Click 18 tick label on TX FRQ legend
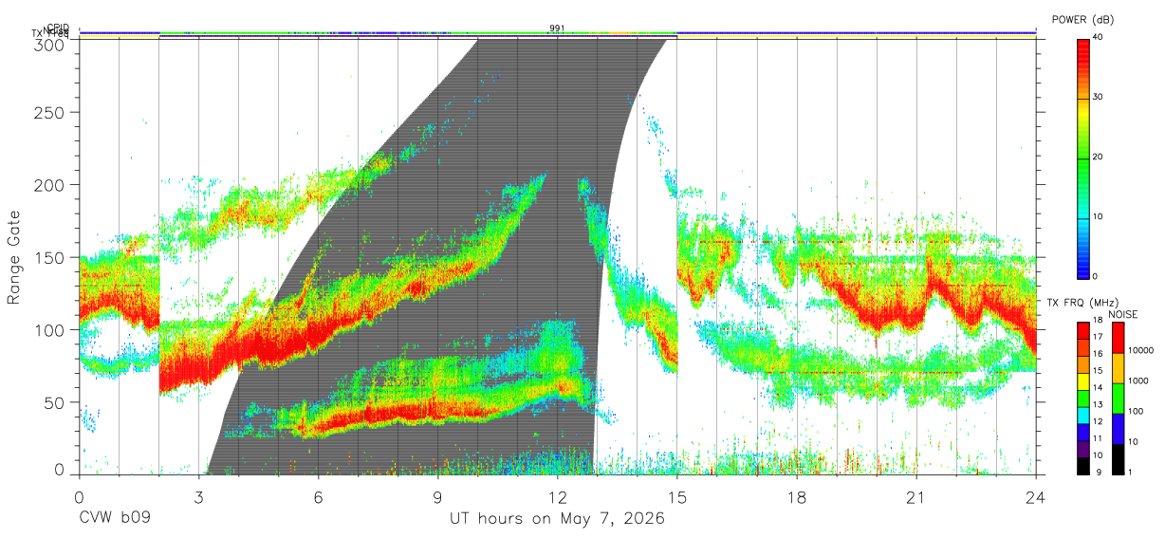Viewport: 1165px width, 538px height. (x=1098, y=320)
